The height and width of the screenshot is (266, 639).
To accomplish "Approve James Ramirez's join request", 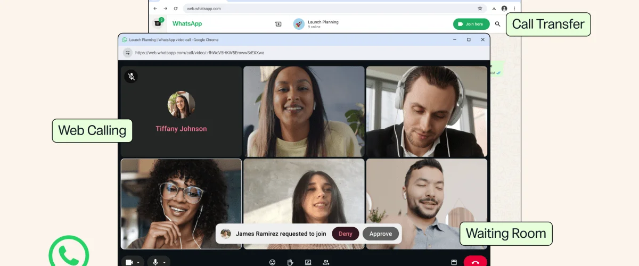I will tap(381, 234).
